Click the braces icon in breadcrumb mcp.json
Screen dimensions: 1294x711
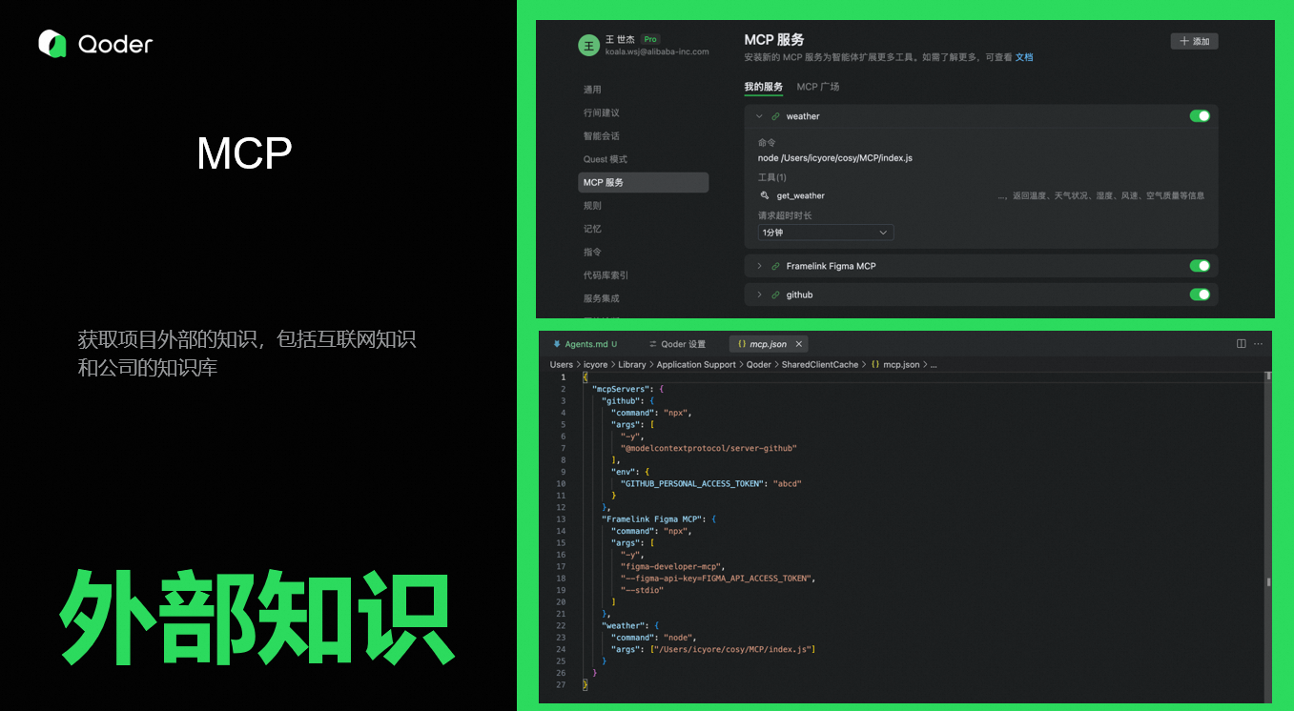(875, 364)
